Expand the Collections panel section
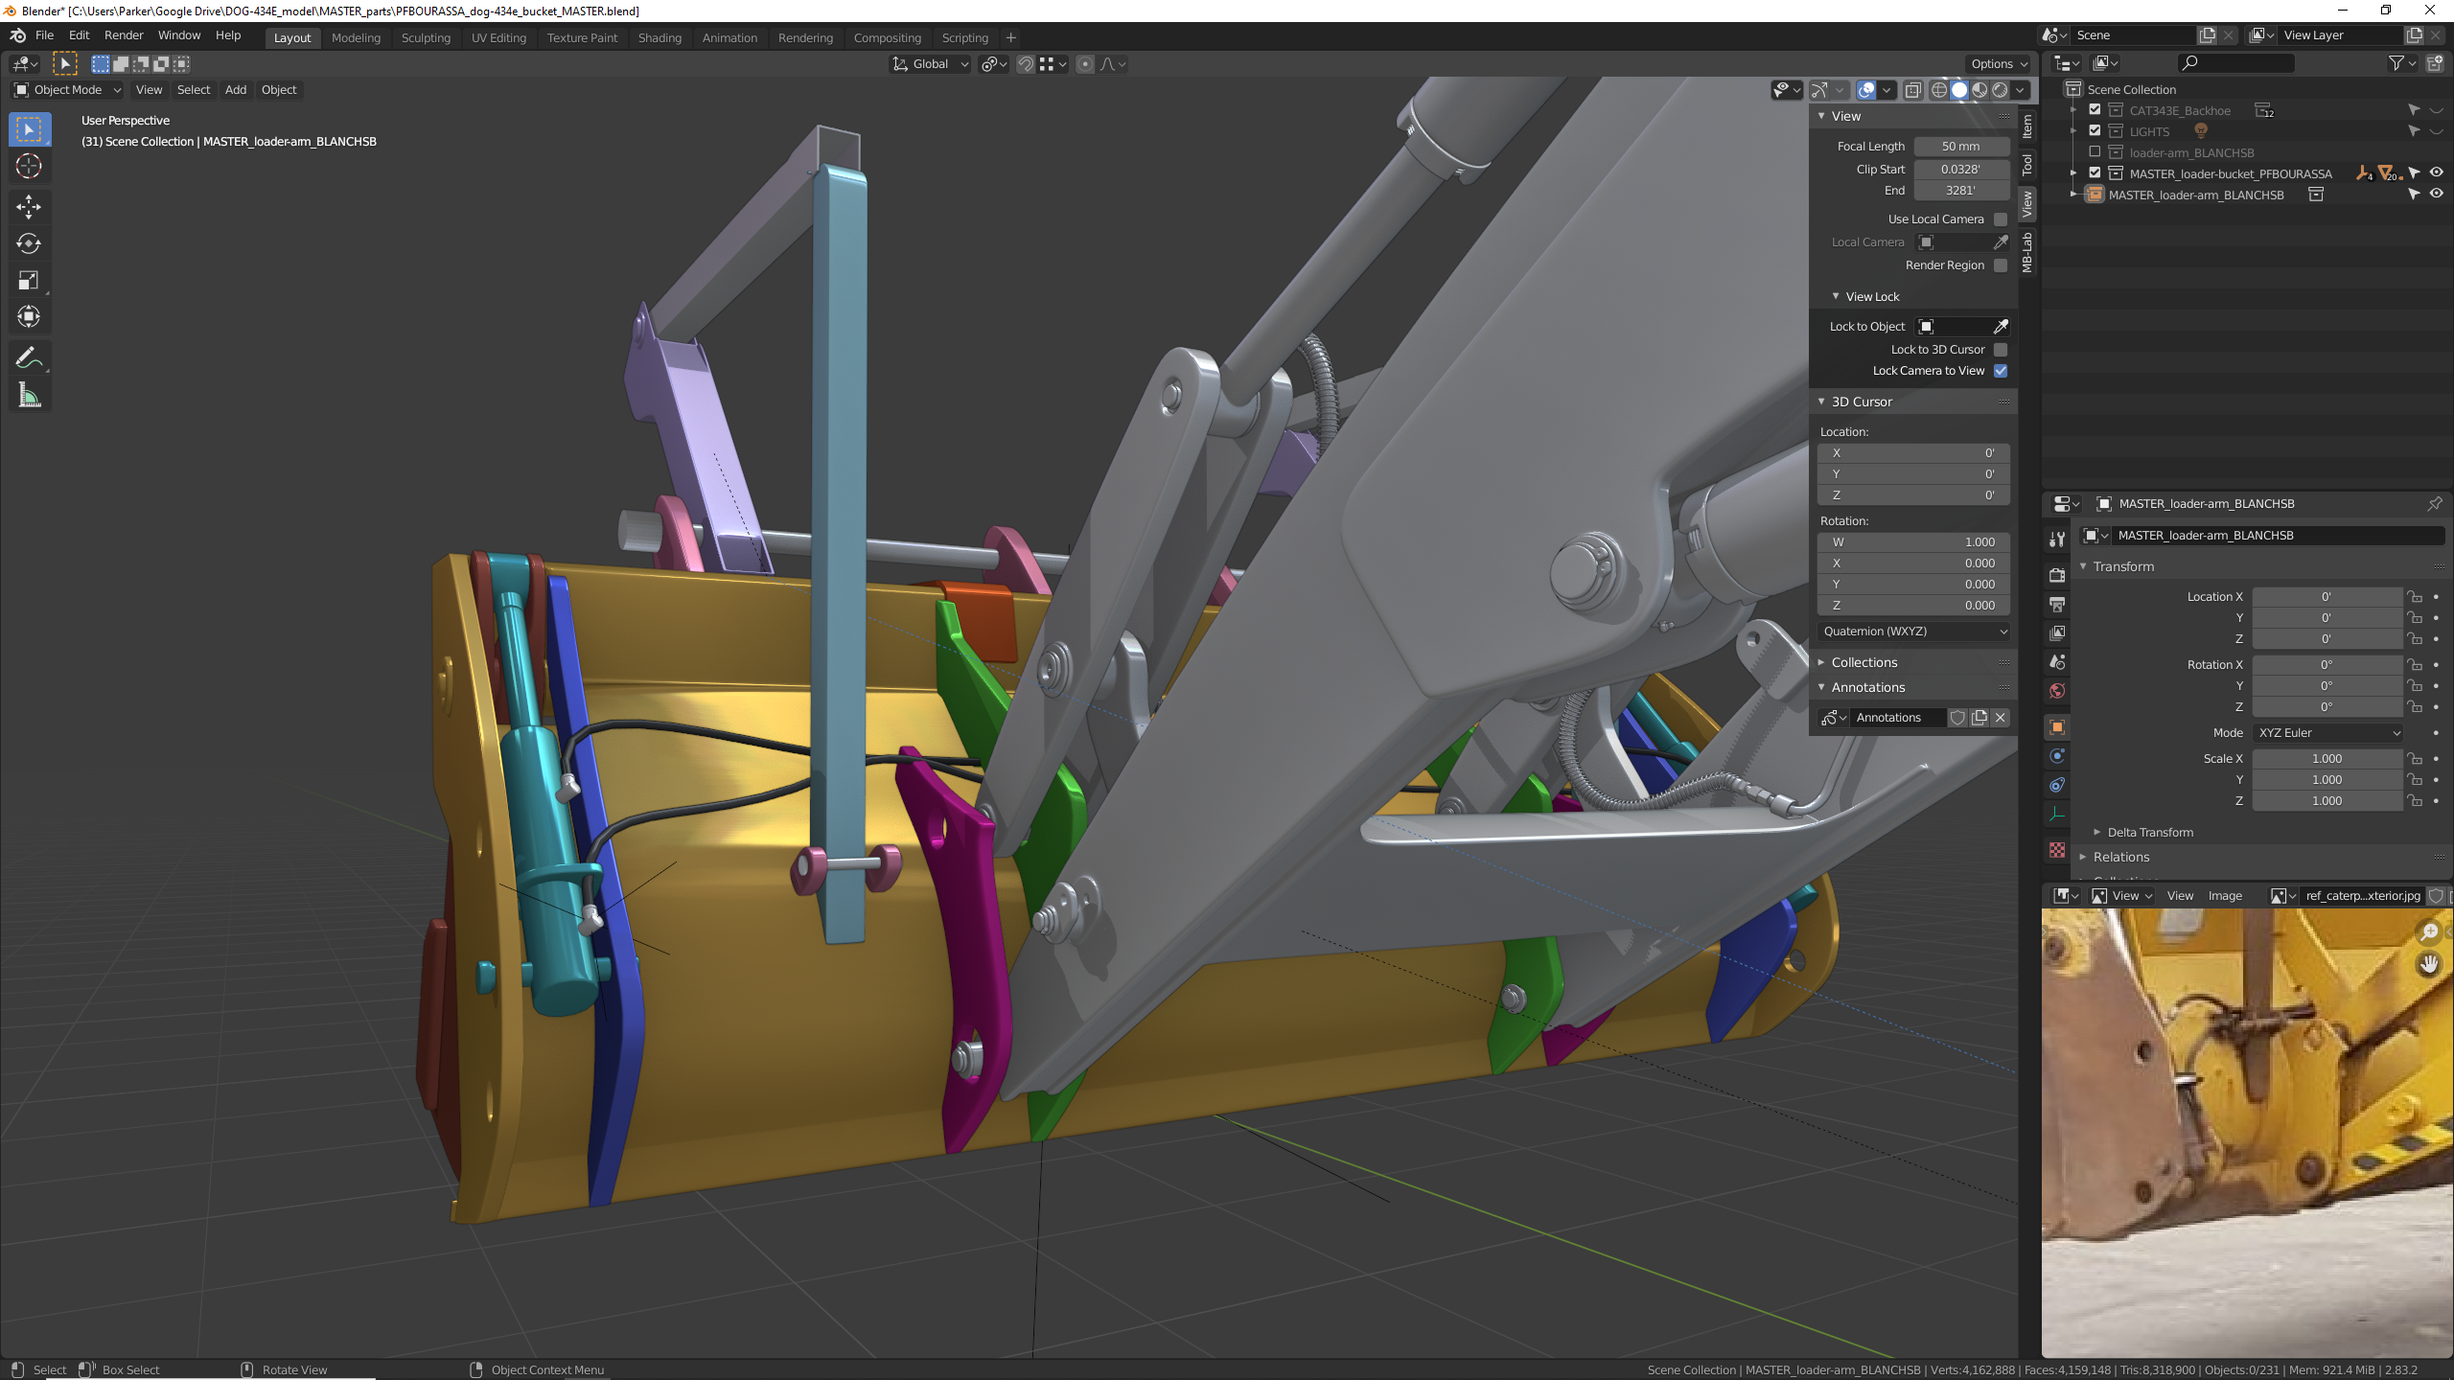The height and width of the screenshot is (1380, 2454). 1864,662
